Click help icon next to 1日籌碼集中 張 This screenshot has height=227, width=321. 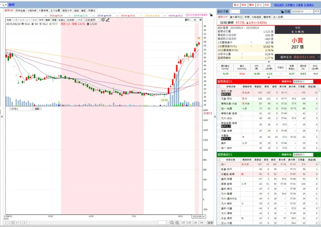click(x=251, y=43)
